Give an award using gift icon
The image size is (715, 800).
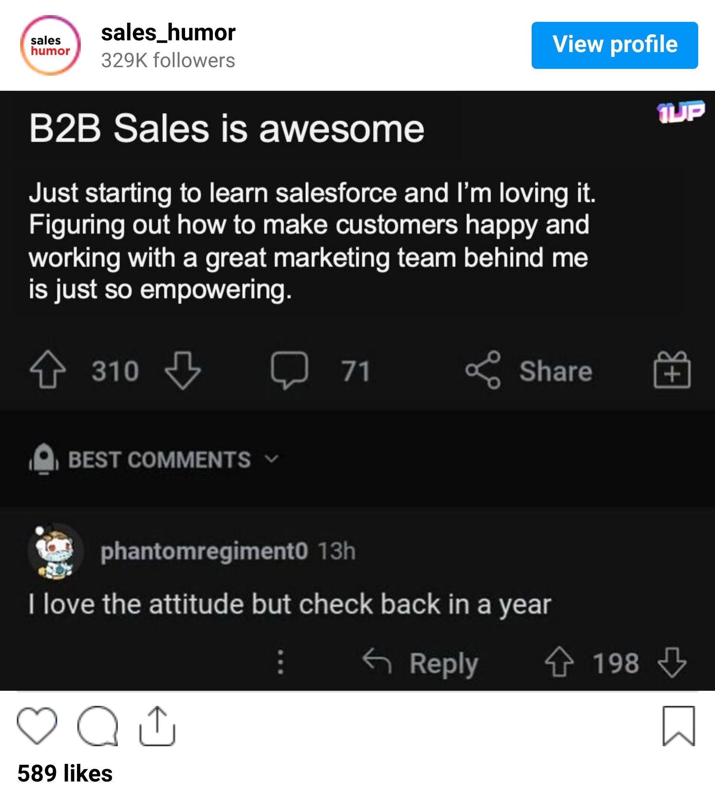(x=672, y=370)
